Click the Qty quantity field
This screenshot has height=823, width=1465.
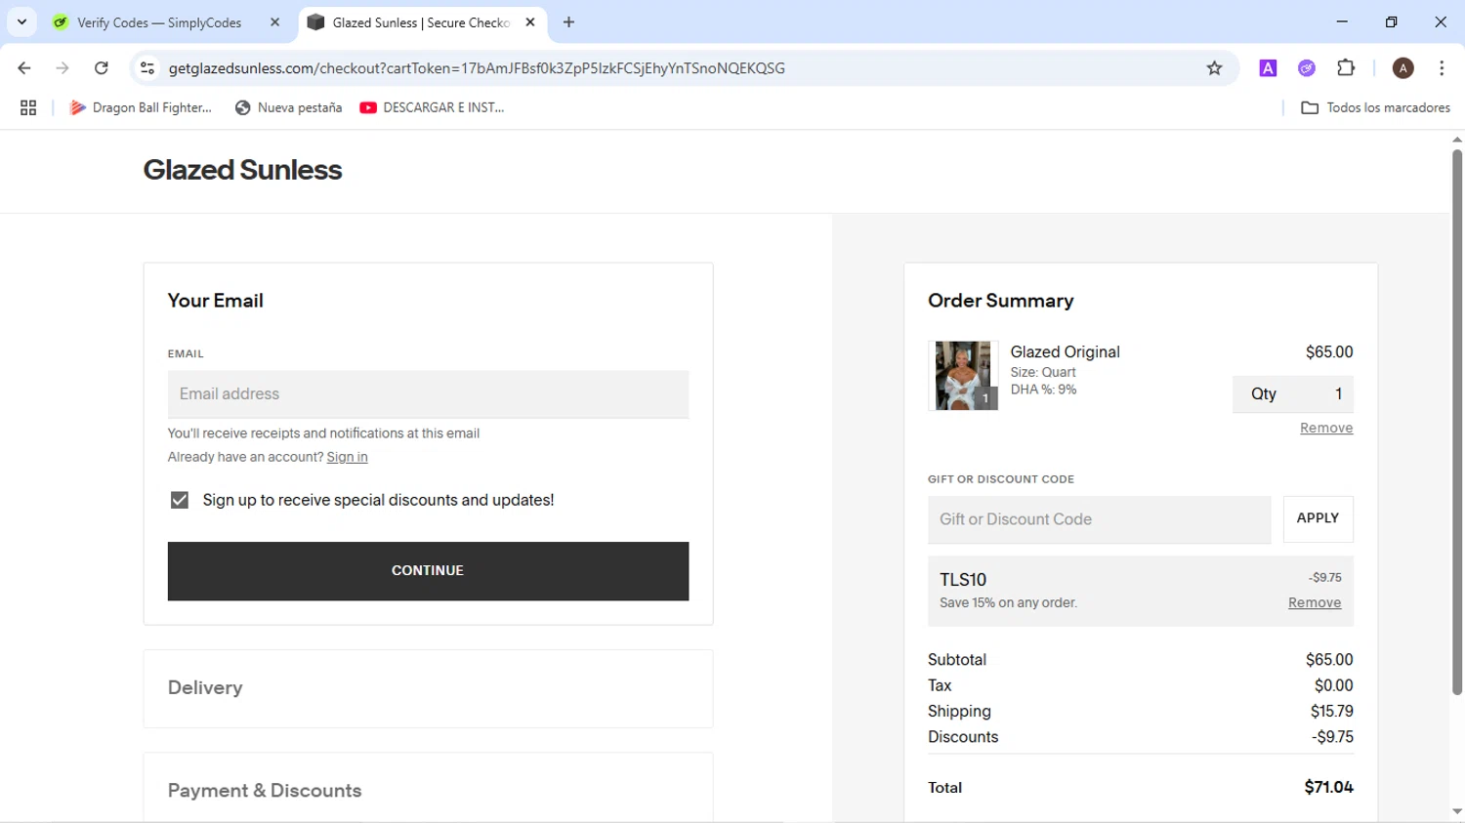[x=1293, y=394]
